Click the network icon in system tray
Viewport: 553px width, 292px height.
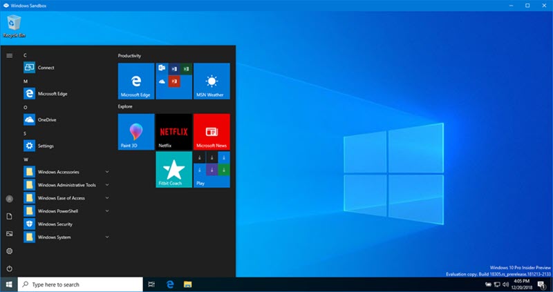click(497, 284)
